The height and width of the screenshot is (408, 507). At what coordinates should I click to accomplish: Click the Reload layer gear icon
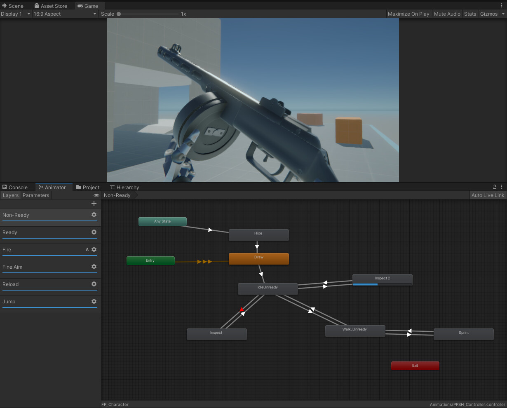click(x=94, y=284)
